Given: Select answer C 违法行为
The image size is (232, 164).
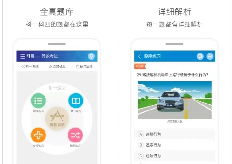Looking at the screenshot, I should 175,156.
